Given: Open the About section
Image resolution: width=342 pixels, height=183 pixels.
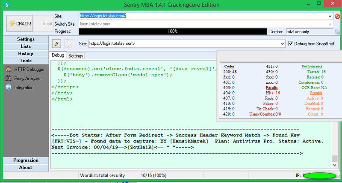Looking at the screenshot, I should [26, 168].
